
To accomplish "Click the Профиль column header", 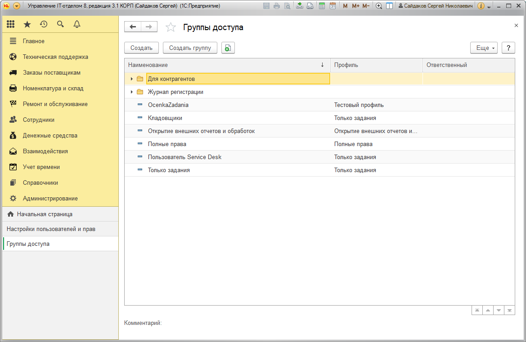I will tap(376, 65).
